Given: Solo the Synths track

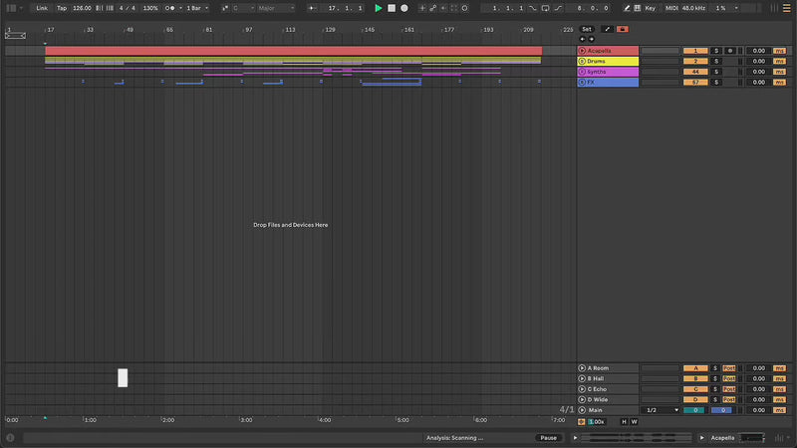Looking at the screenshot, I should (x=715, y=72).
